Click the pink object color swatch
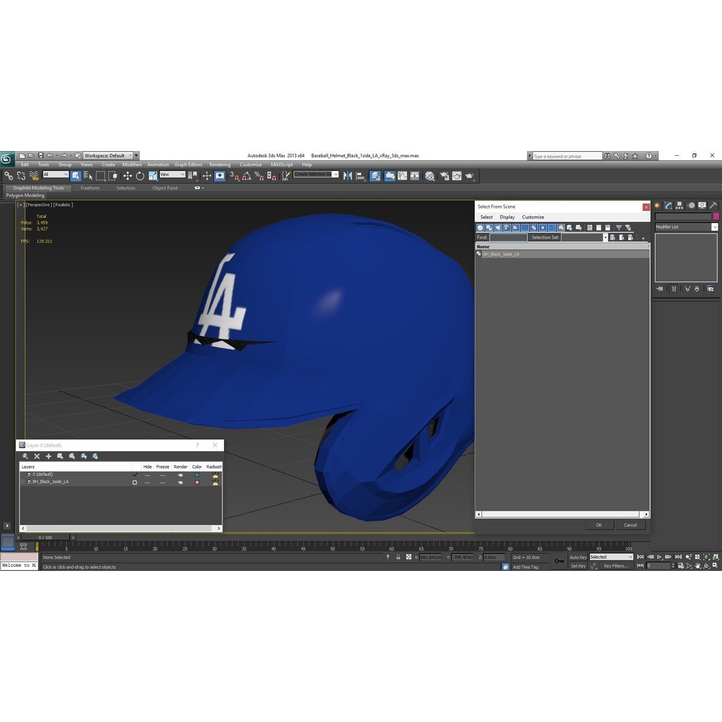The image size is (722, 722). tap(715, 217)
